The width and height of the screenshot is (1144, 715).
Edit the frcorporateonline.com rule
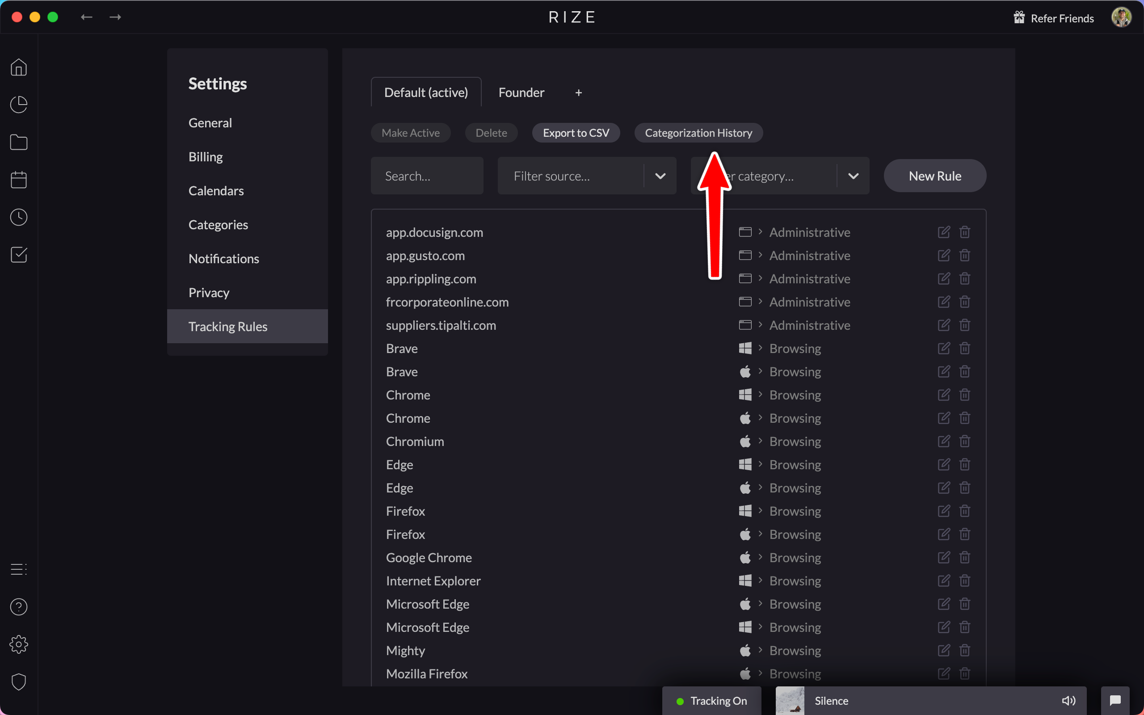point(943,302)
